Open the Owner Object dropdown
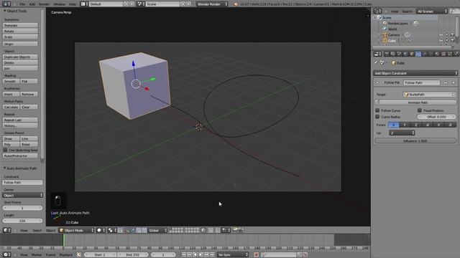The image size is (460, 258). click(22, 195)
